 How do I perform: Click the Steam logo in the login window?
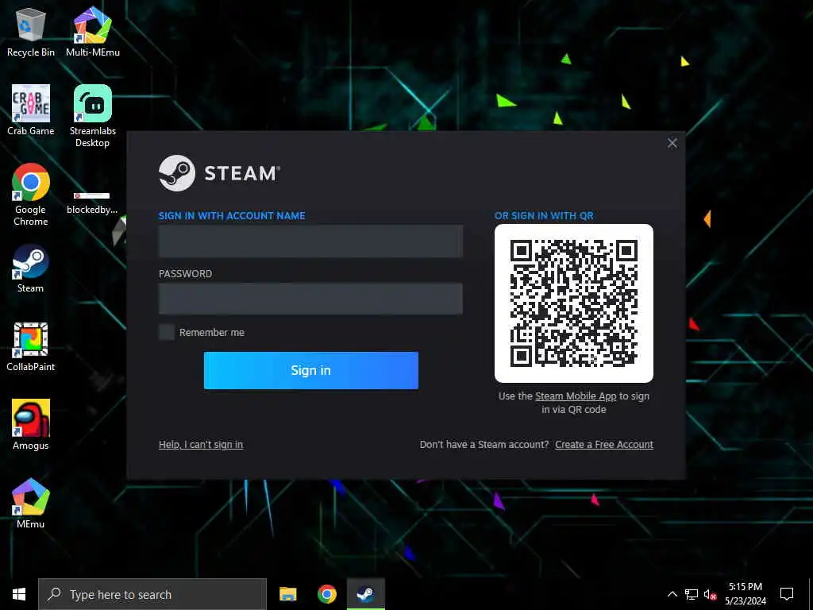click(x=177, y=172)
